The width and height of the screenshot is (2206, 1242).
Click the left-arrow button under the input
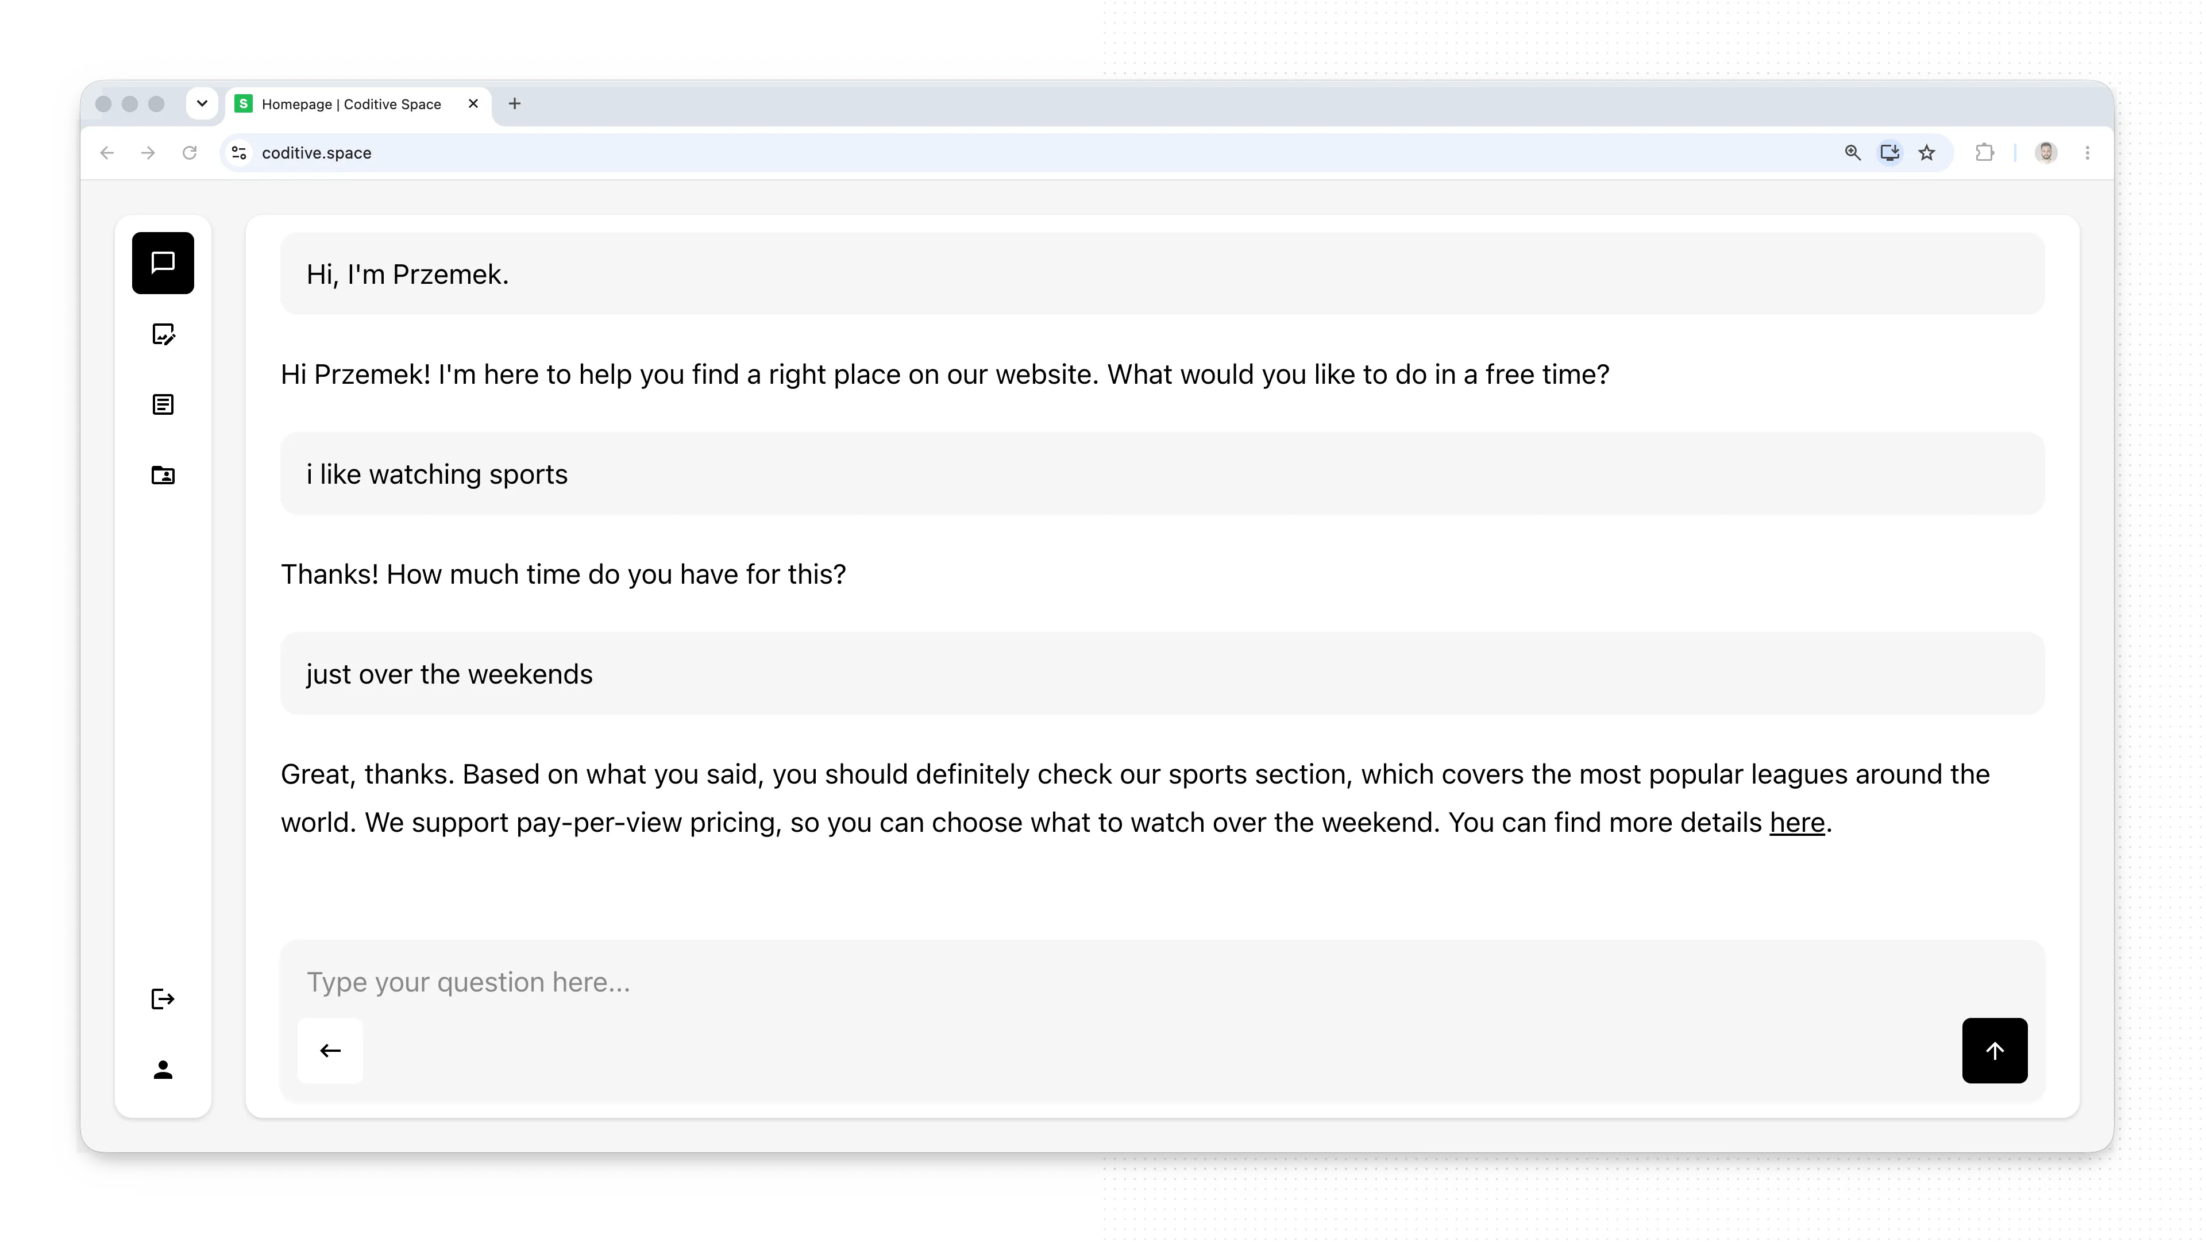click(x=330, y=1051)
